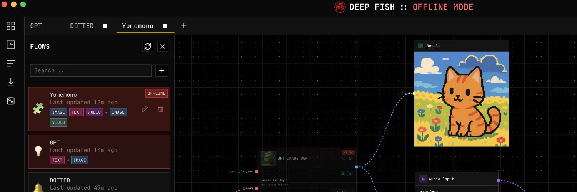The image size is (577, 192).
Task: Click the Openai Api Key field label
Action: tap(273, 180)
